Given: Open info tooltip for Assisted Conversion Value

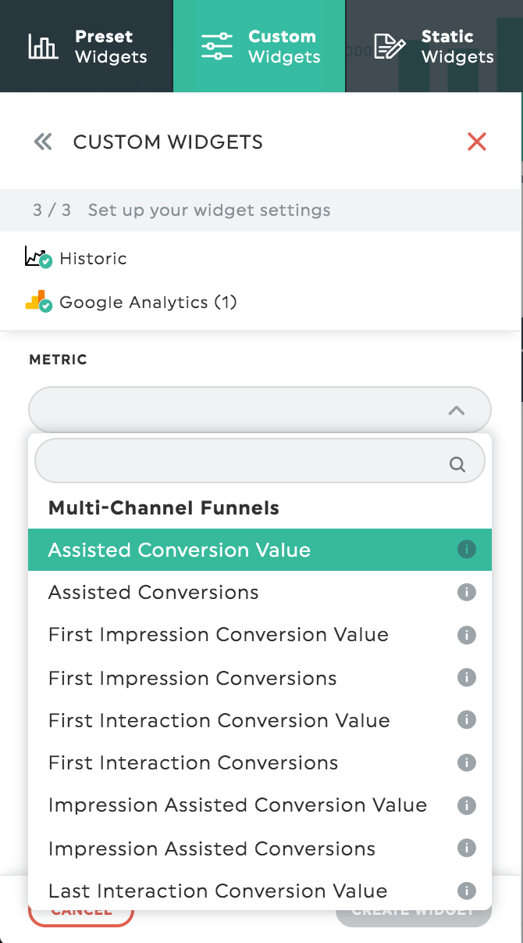Looking at the screenshot, I should (466, 549).
